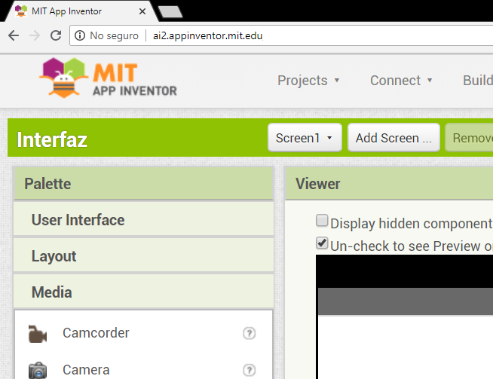Image resolution: width=493 pixels, height=379 pixels.
Task: Expand the Layout palette section
Action: (x=143, y=256)
